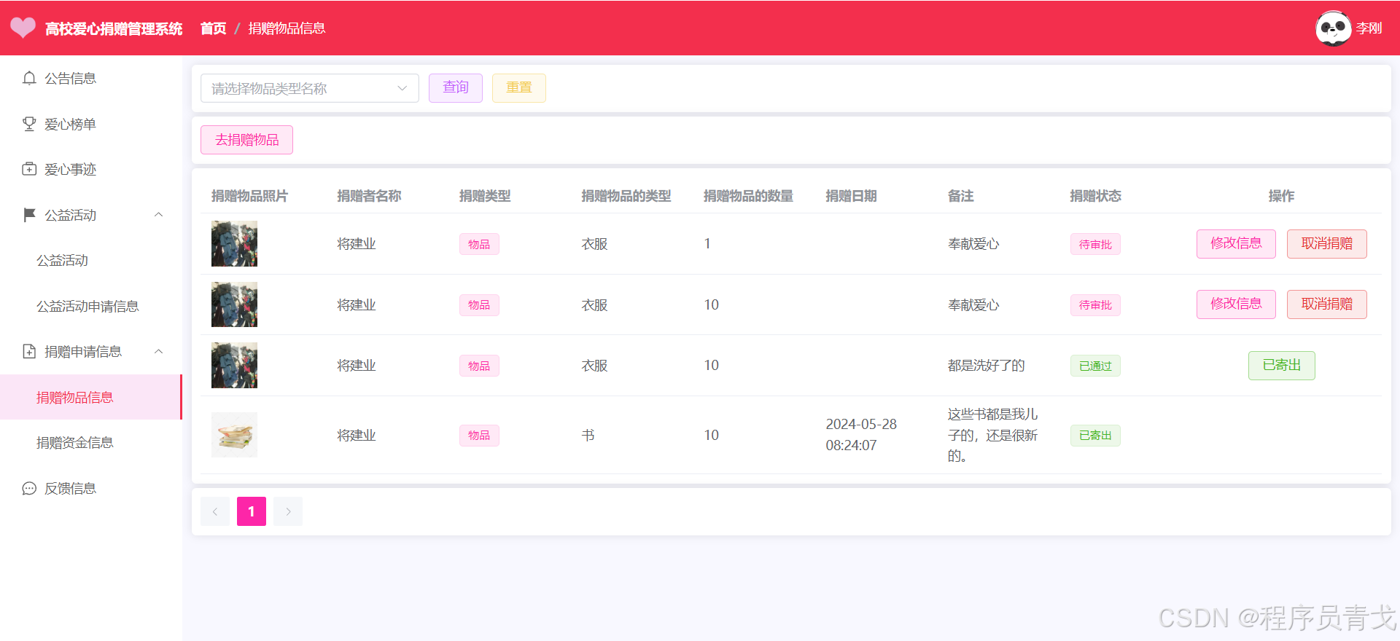
Task: Click the 捐赠物品照片 column header
Action: (x=249, y=195)
